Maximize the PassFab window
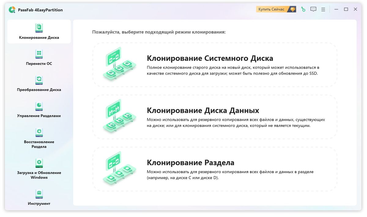 coord(346,9)
